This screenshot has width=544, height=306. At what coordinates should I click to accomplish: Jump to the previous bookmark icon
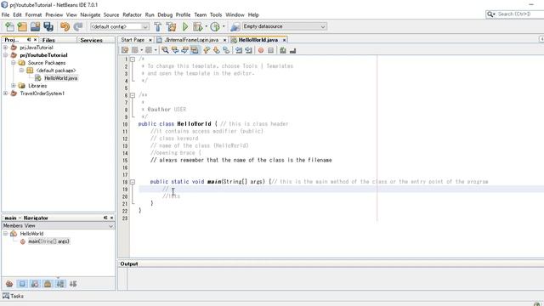pyautogui.click(x=207, y=50)
